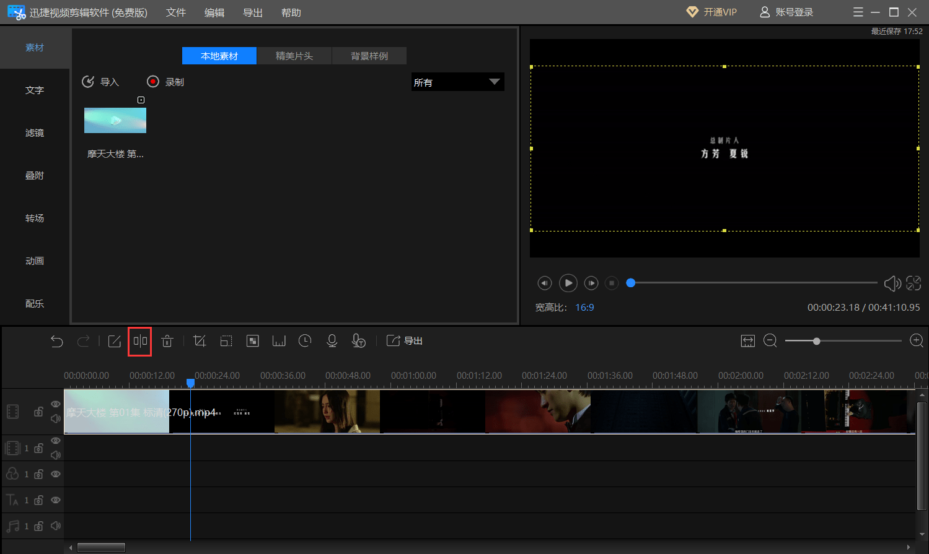
Task: Open the 转场 sidebar section
Action: pyautogui.click(x=35, y=219)
